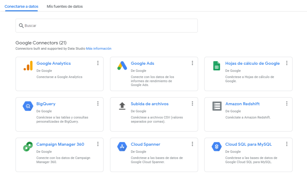Click the file upload arrow icon

[x=122, y=106]
